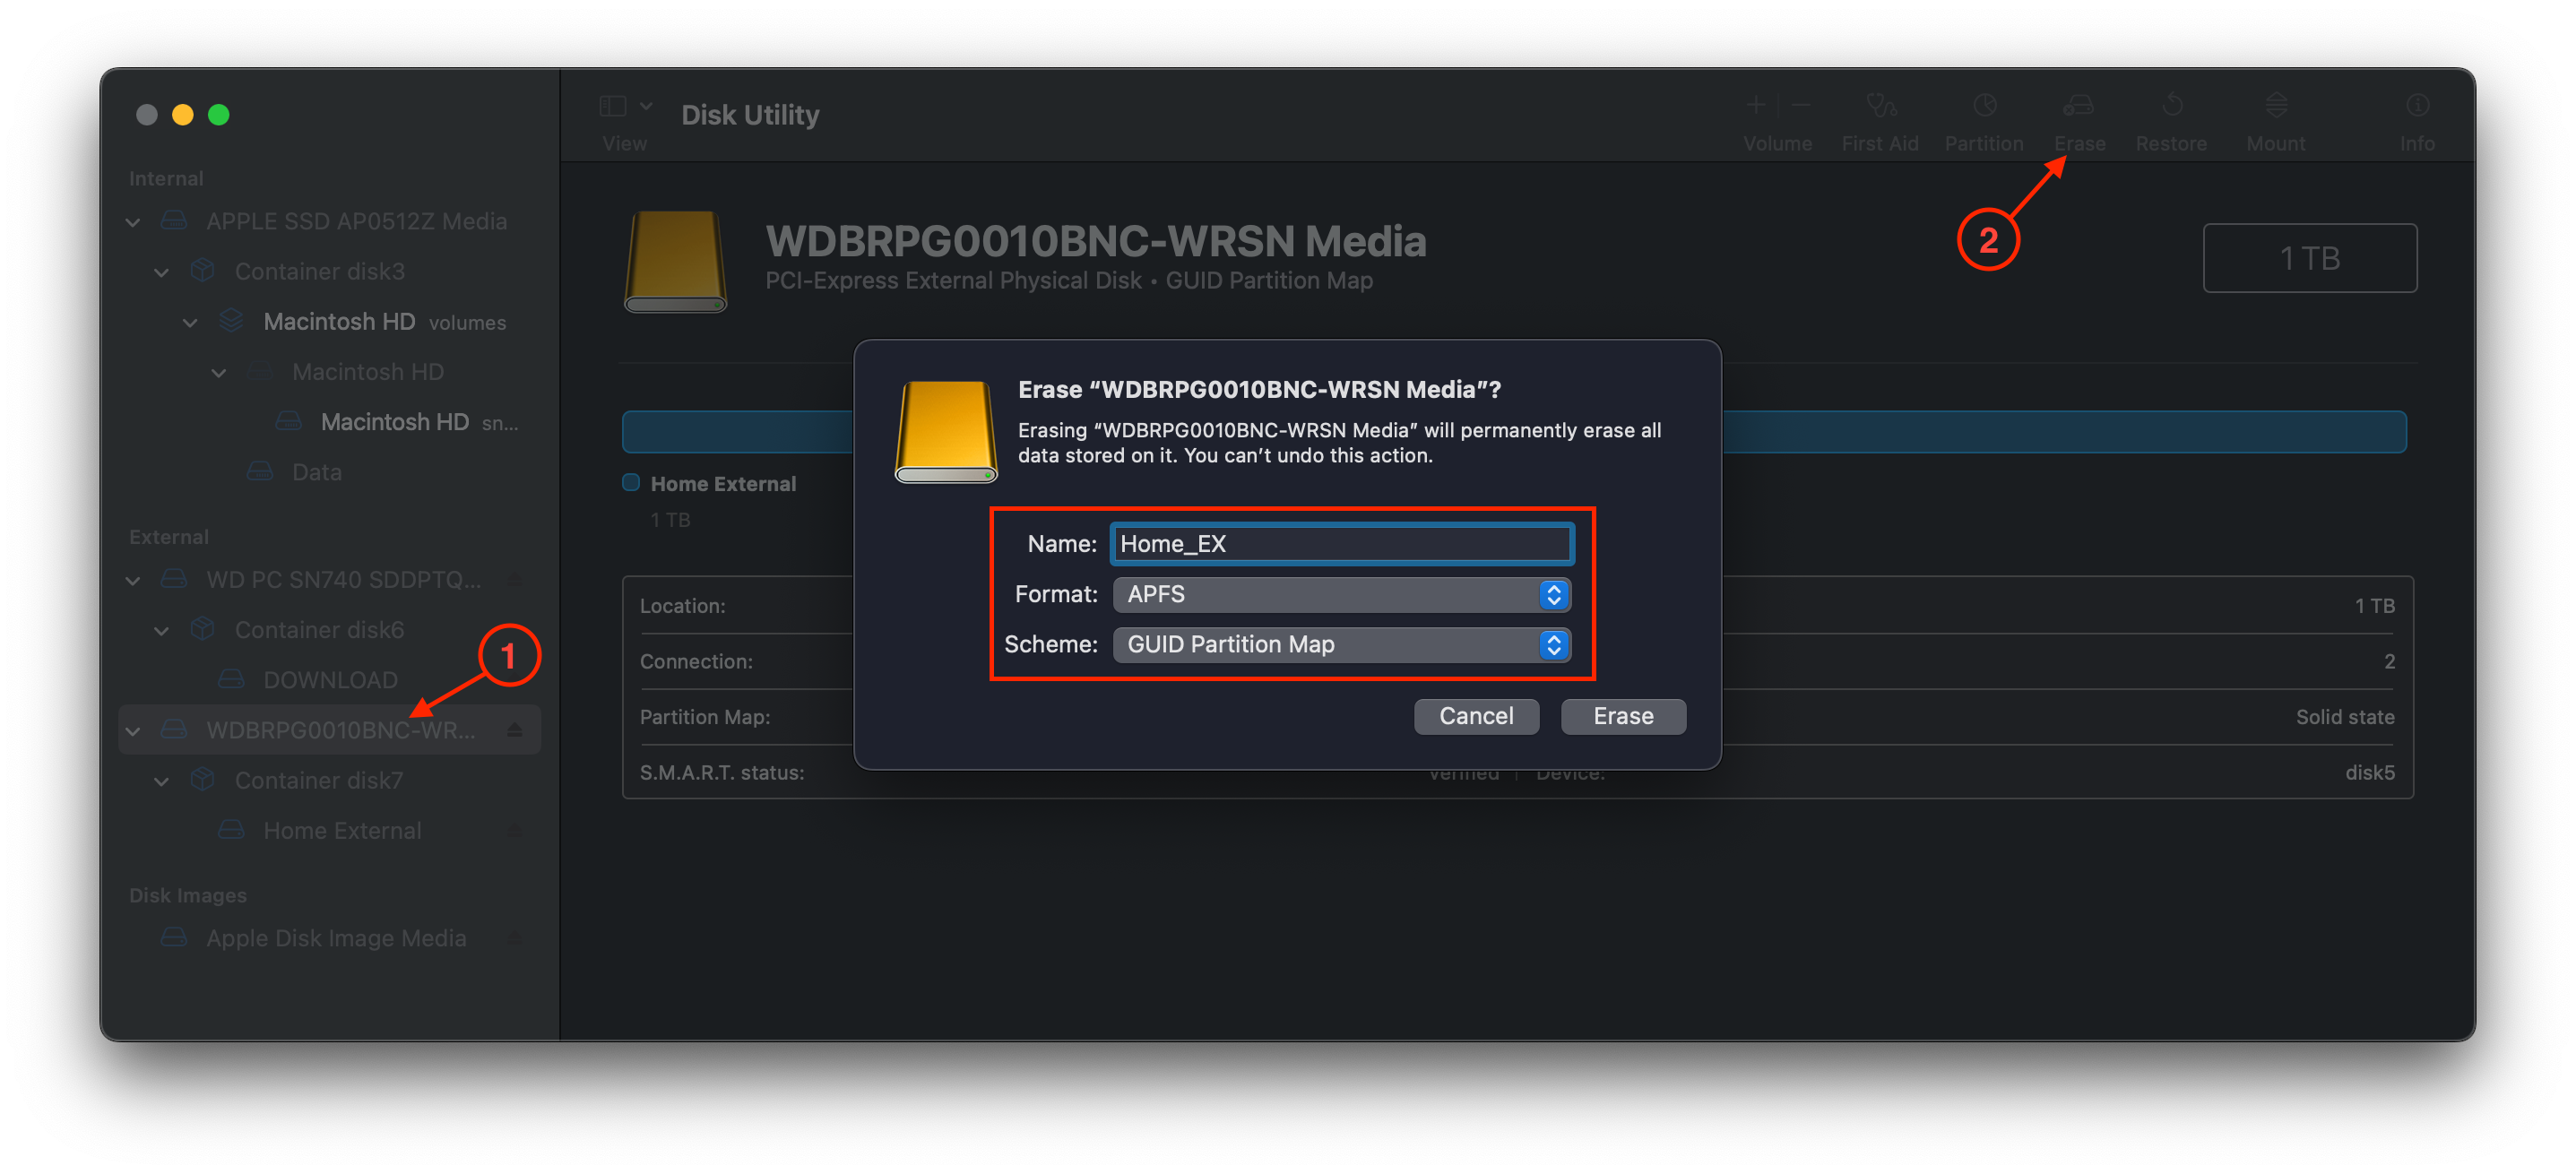Click the Name field showing Home_EX

1340,543
